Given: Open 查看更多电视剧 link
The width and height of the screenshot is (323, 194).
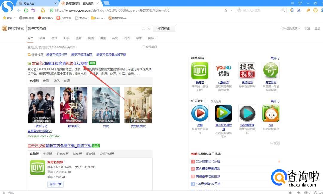Looking at the screenshot, I should coord(39,131).
